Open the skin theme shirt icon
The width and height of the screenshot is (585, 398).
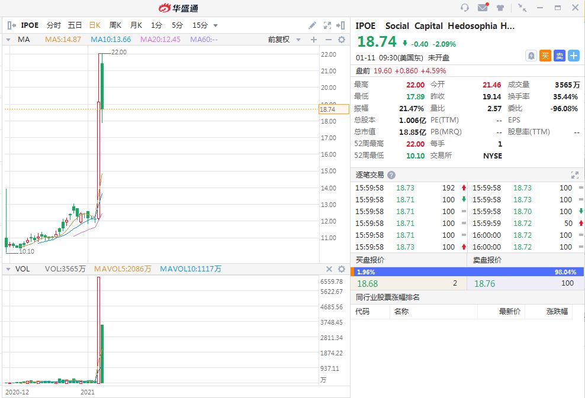pyautogui.click(x=500, y=8)
